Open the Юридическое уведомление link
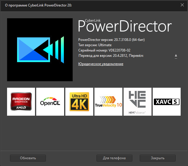The image size is (188, 166). [101, 64]
